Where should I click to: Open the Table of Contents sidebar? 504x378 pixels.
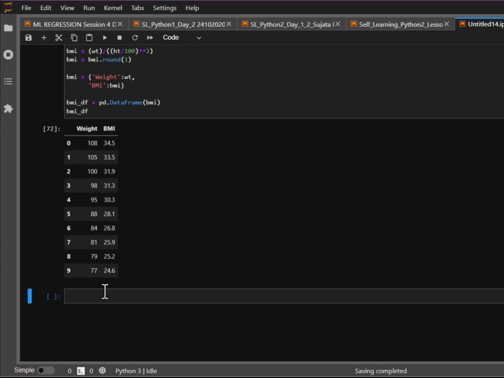click(9, 81)
